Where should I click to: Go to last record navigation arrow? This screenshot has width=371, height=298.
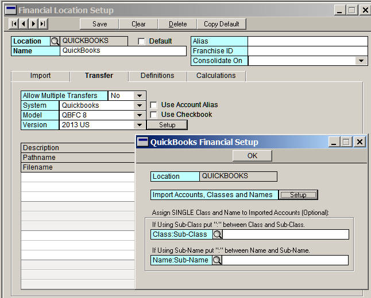[x=43, y=24]
